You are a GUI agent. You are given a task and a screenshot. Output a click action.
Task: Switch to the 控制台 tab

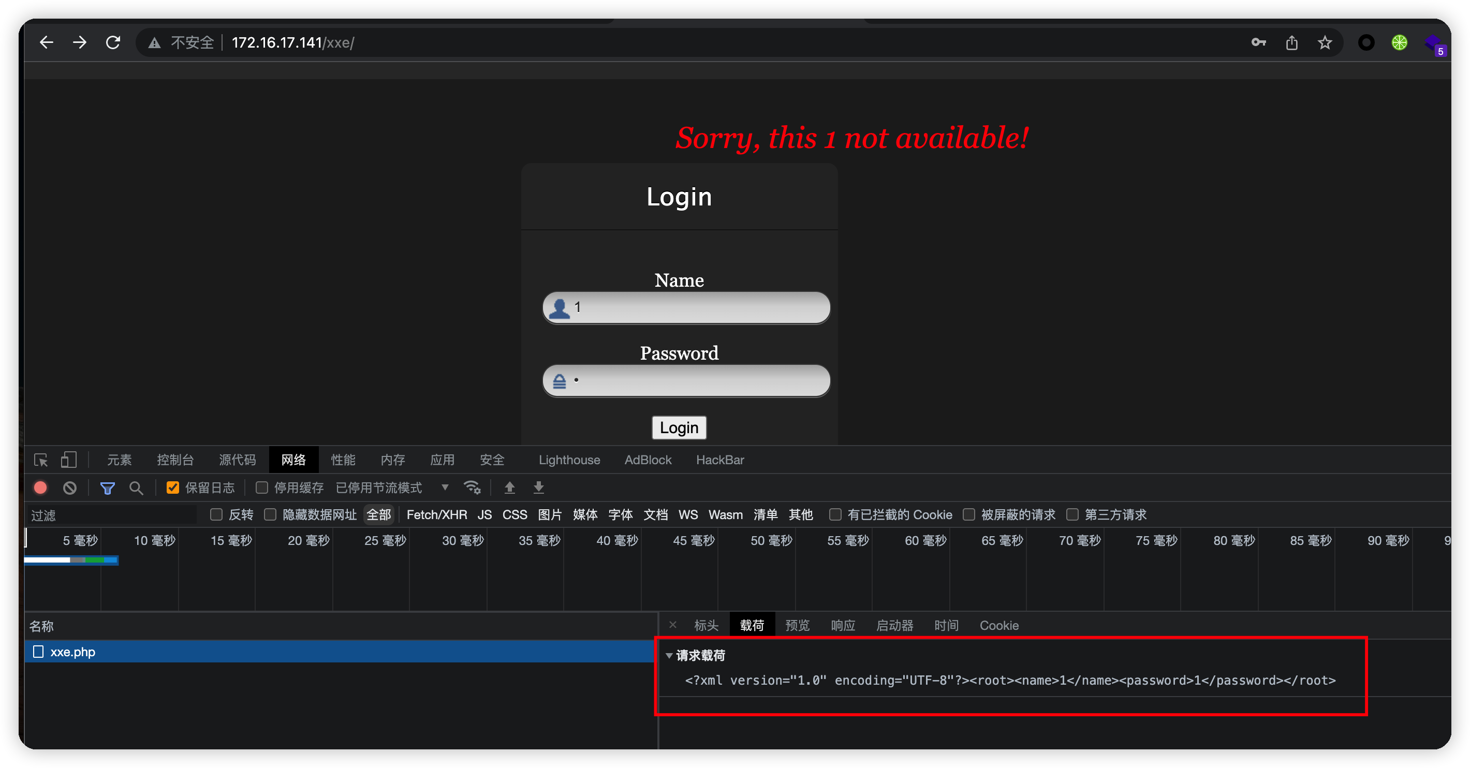click(175, 460)
